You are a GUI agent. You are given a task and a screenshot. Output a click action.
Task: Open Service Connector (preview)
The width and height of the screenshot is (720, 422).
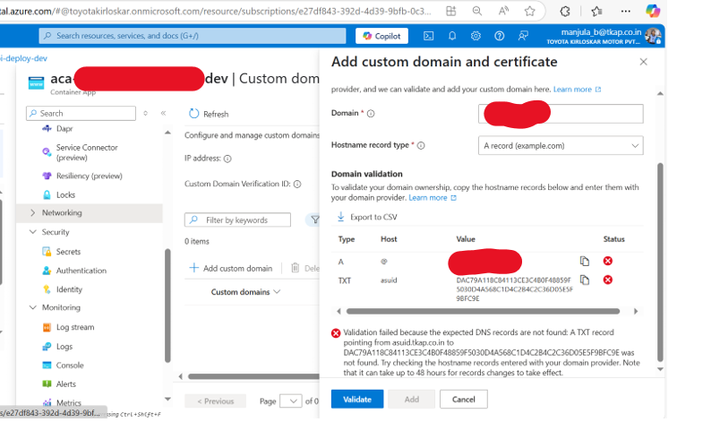pos(87,152)
